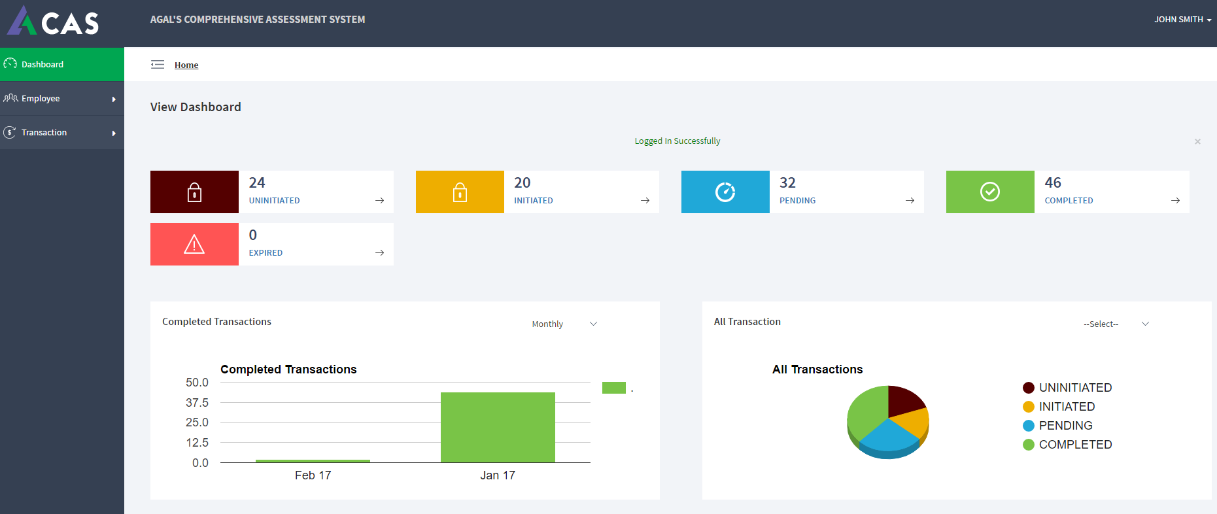Open the EXPIRED transactions link

coord(266,253)
